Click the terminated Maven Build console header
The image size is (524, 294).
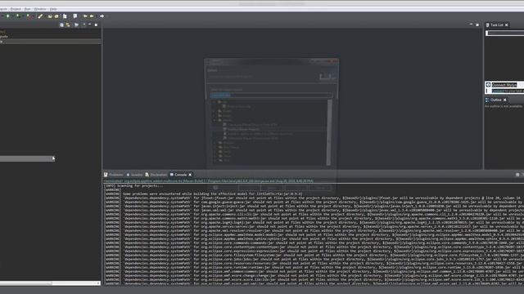coord(209,181)
